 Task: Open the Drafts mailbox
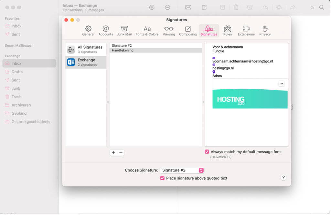click(29, 72)
